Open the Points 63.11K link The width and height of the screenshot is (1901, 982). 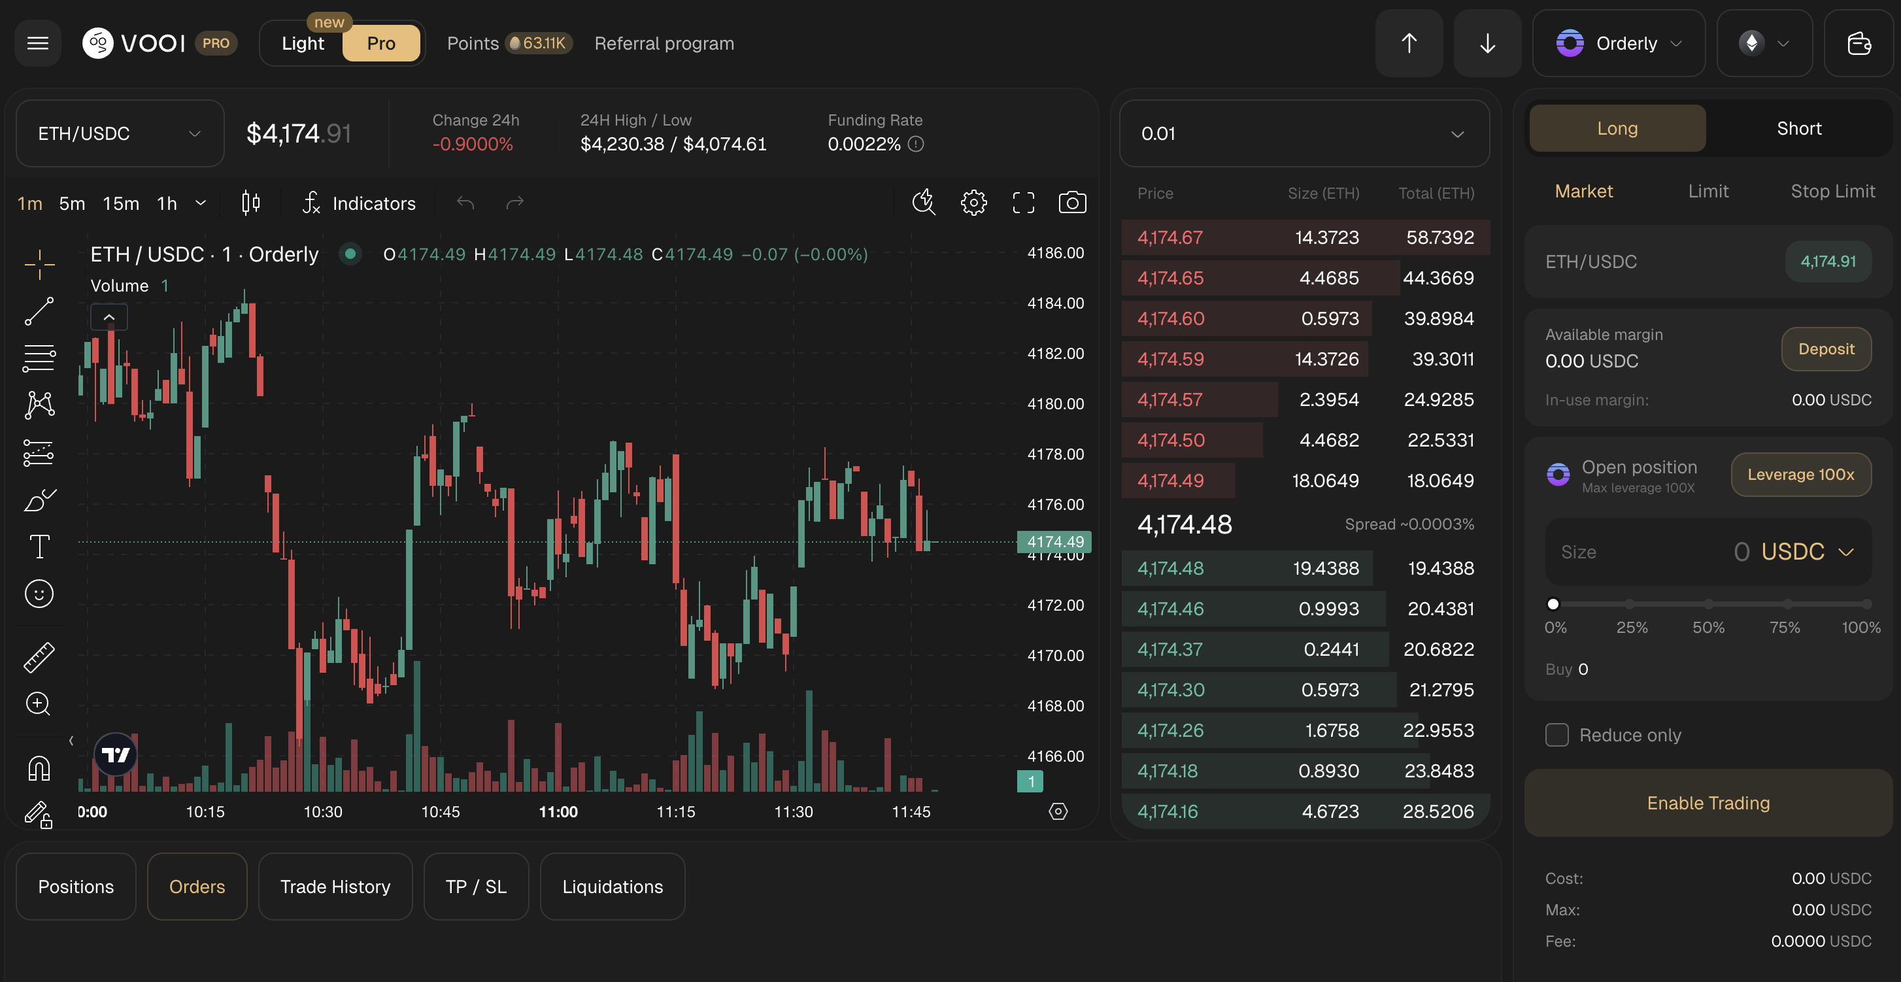509,44
